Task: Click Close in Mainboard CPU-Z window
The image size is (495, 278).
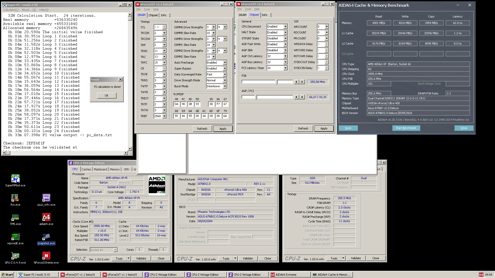Action: 268,258
